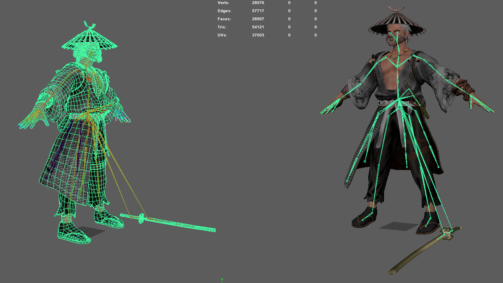Click the UVs count value 37003

tap(258, 35)
